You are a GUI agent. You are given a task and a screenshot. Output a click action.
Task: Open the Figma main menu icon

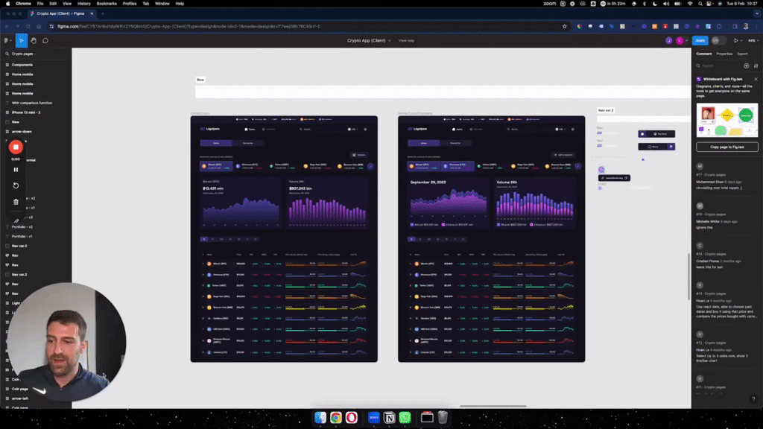coord(7,41)
